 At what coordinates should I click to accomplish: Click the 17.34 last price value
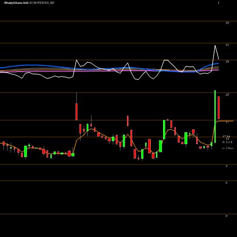(x=226, y=137)
